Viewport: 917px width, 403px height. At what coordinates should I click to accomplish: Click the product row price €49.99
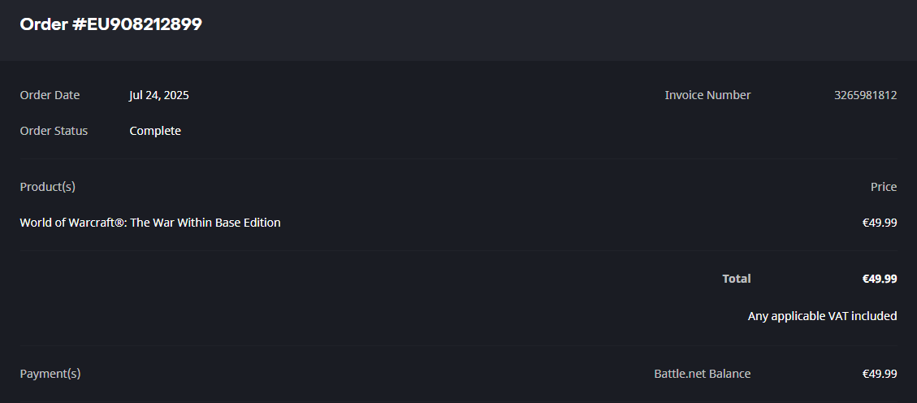(880, 223)
